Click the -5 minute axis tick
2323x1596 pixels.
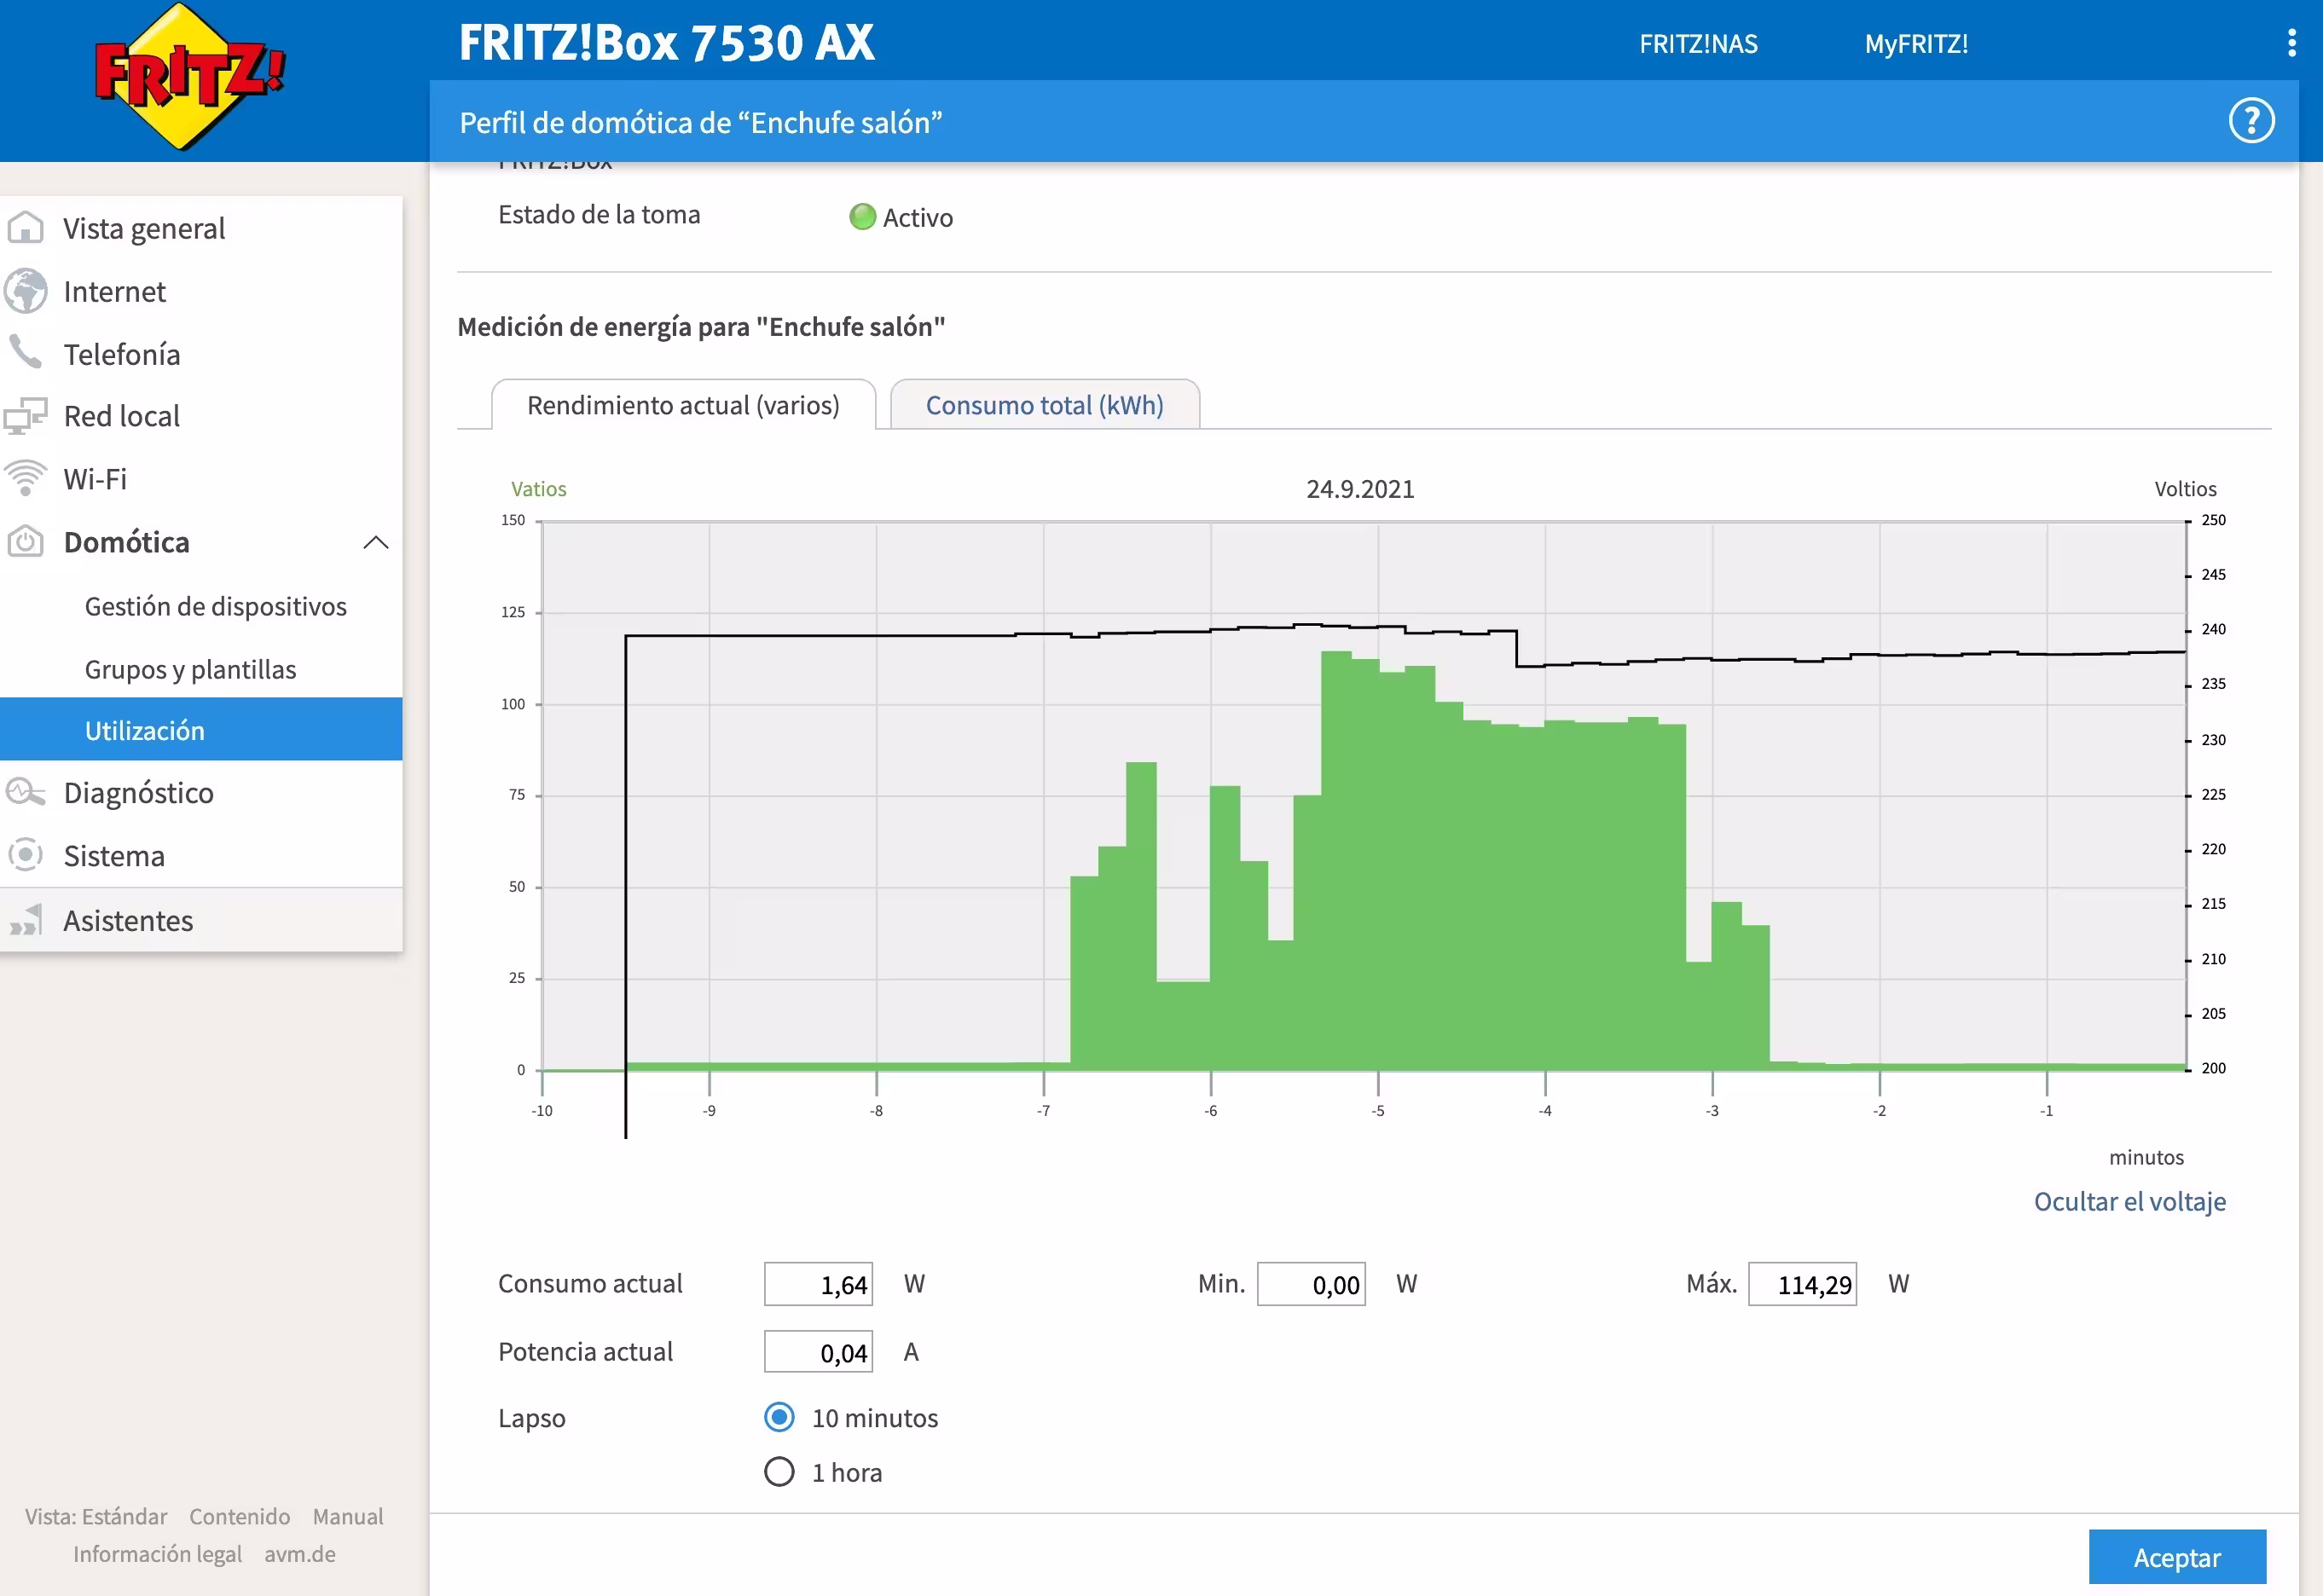[x=1378, y=1110]
